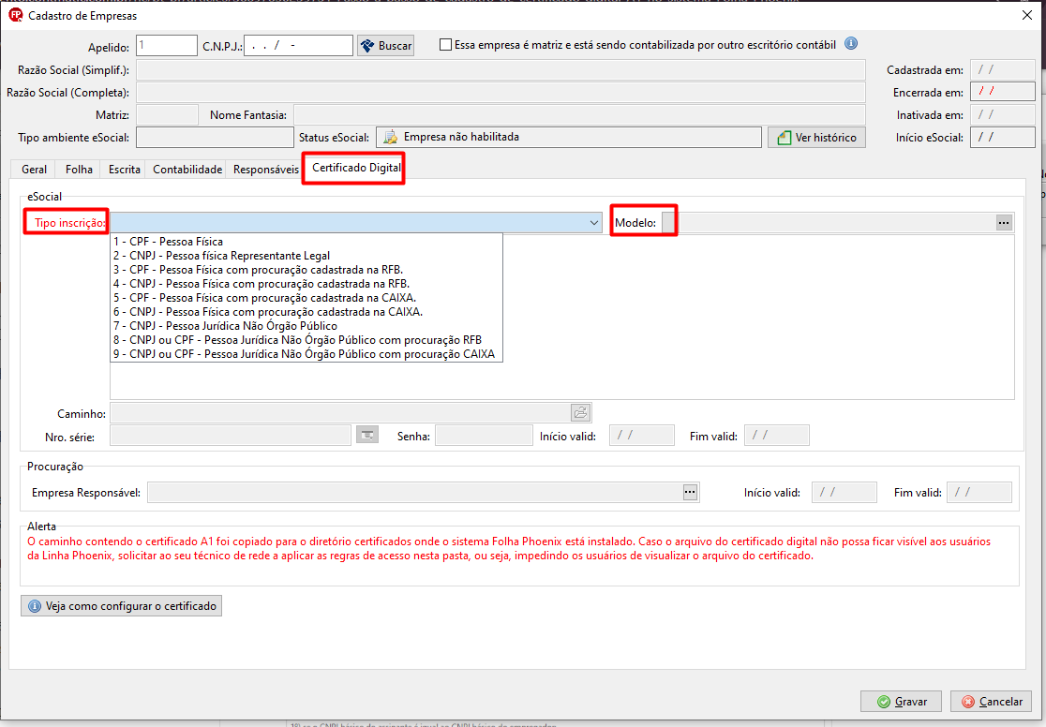Click the folder browse icon in Caminho field
Screen dimensions: 1046x727
pyautogui.click(x=580, y=413)
